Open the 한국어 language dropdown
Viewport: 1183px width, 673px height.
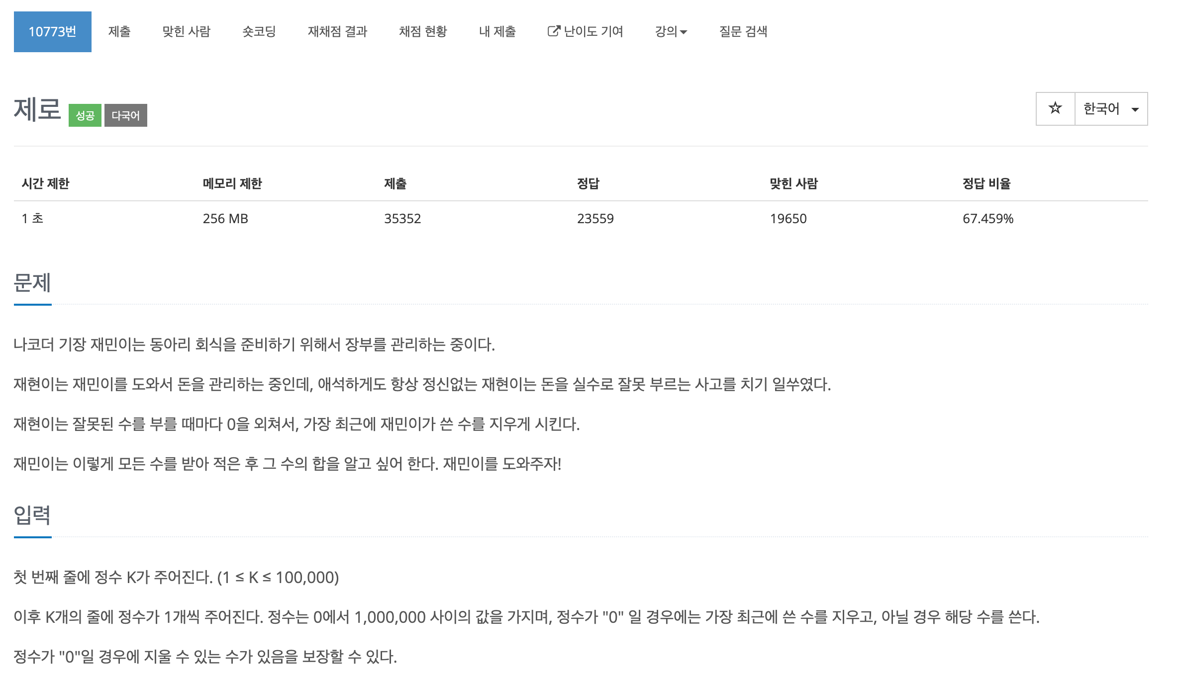pyautogui.click(x=1111, y=108)
